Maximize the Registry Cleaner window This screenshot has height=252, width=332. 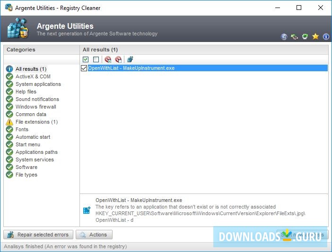pos(299,8)
